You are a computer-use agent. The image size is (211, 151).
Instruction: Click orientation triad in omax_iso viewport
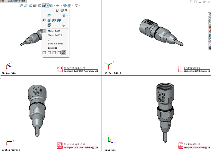[x=111, y=139]
